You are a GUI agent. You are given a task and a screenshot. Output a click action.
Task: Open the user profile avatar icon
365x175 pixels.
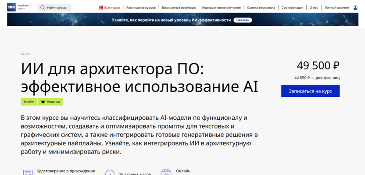click(x=355, y=7)
